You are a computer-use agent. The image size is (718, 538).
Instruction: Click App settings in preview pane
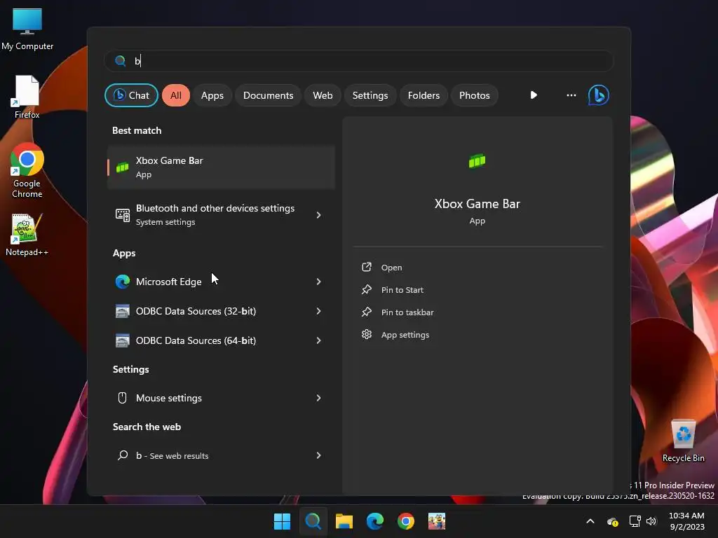coord(405,335)
